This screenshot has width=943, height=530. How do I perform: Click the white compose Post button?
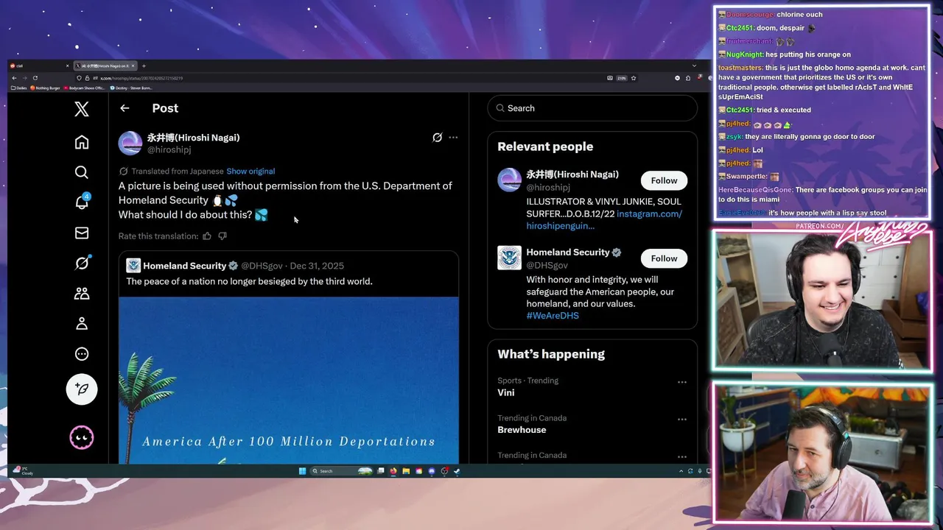coord(82,389)
